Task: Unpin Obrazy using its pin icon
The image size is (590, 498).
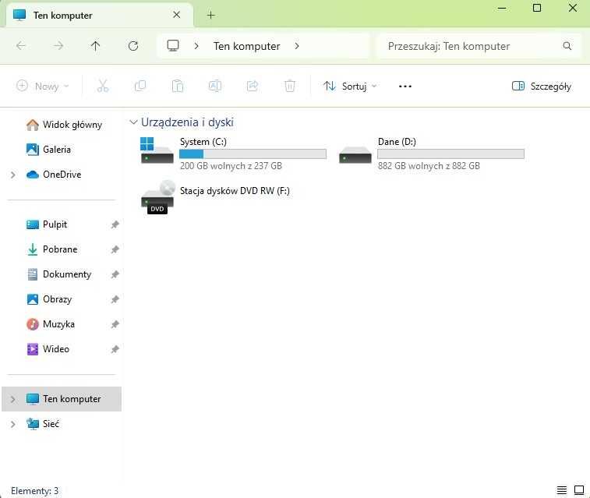Action: point(115,299)
